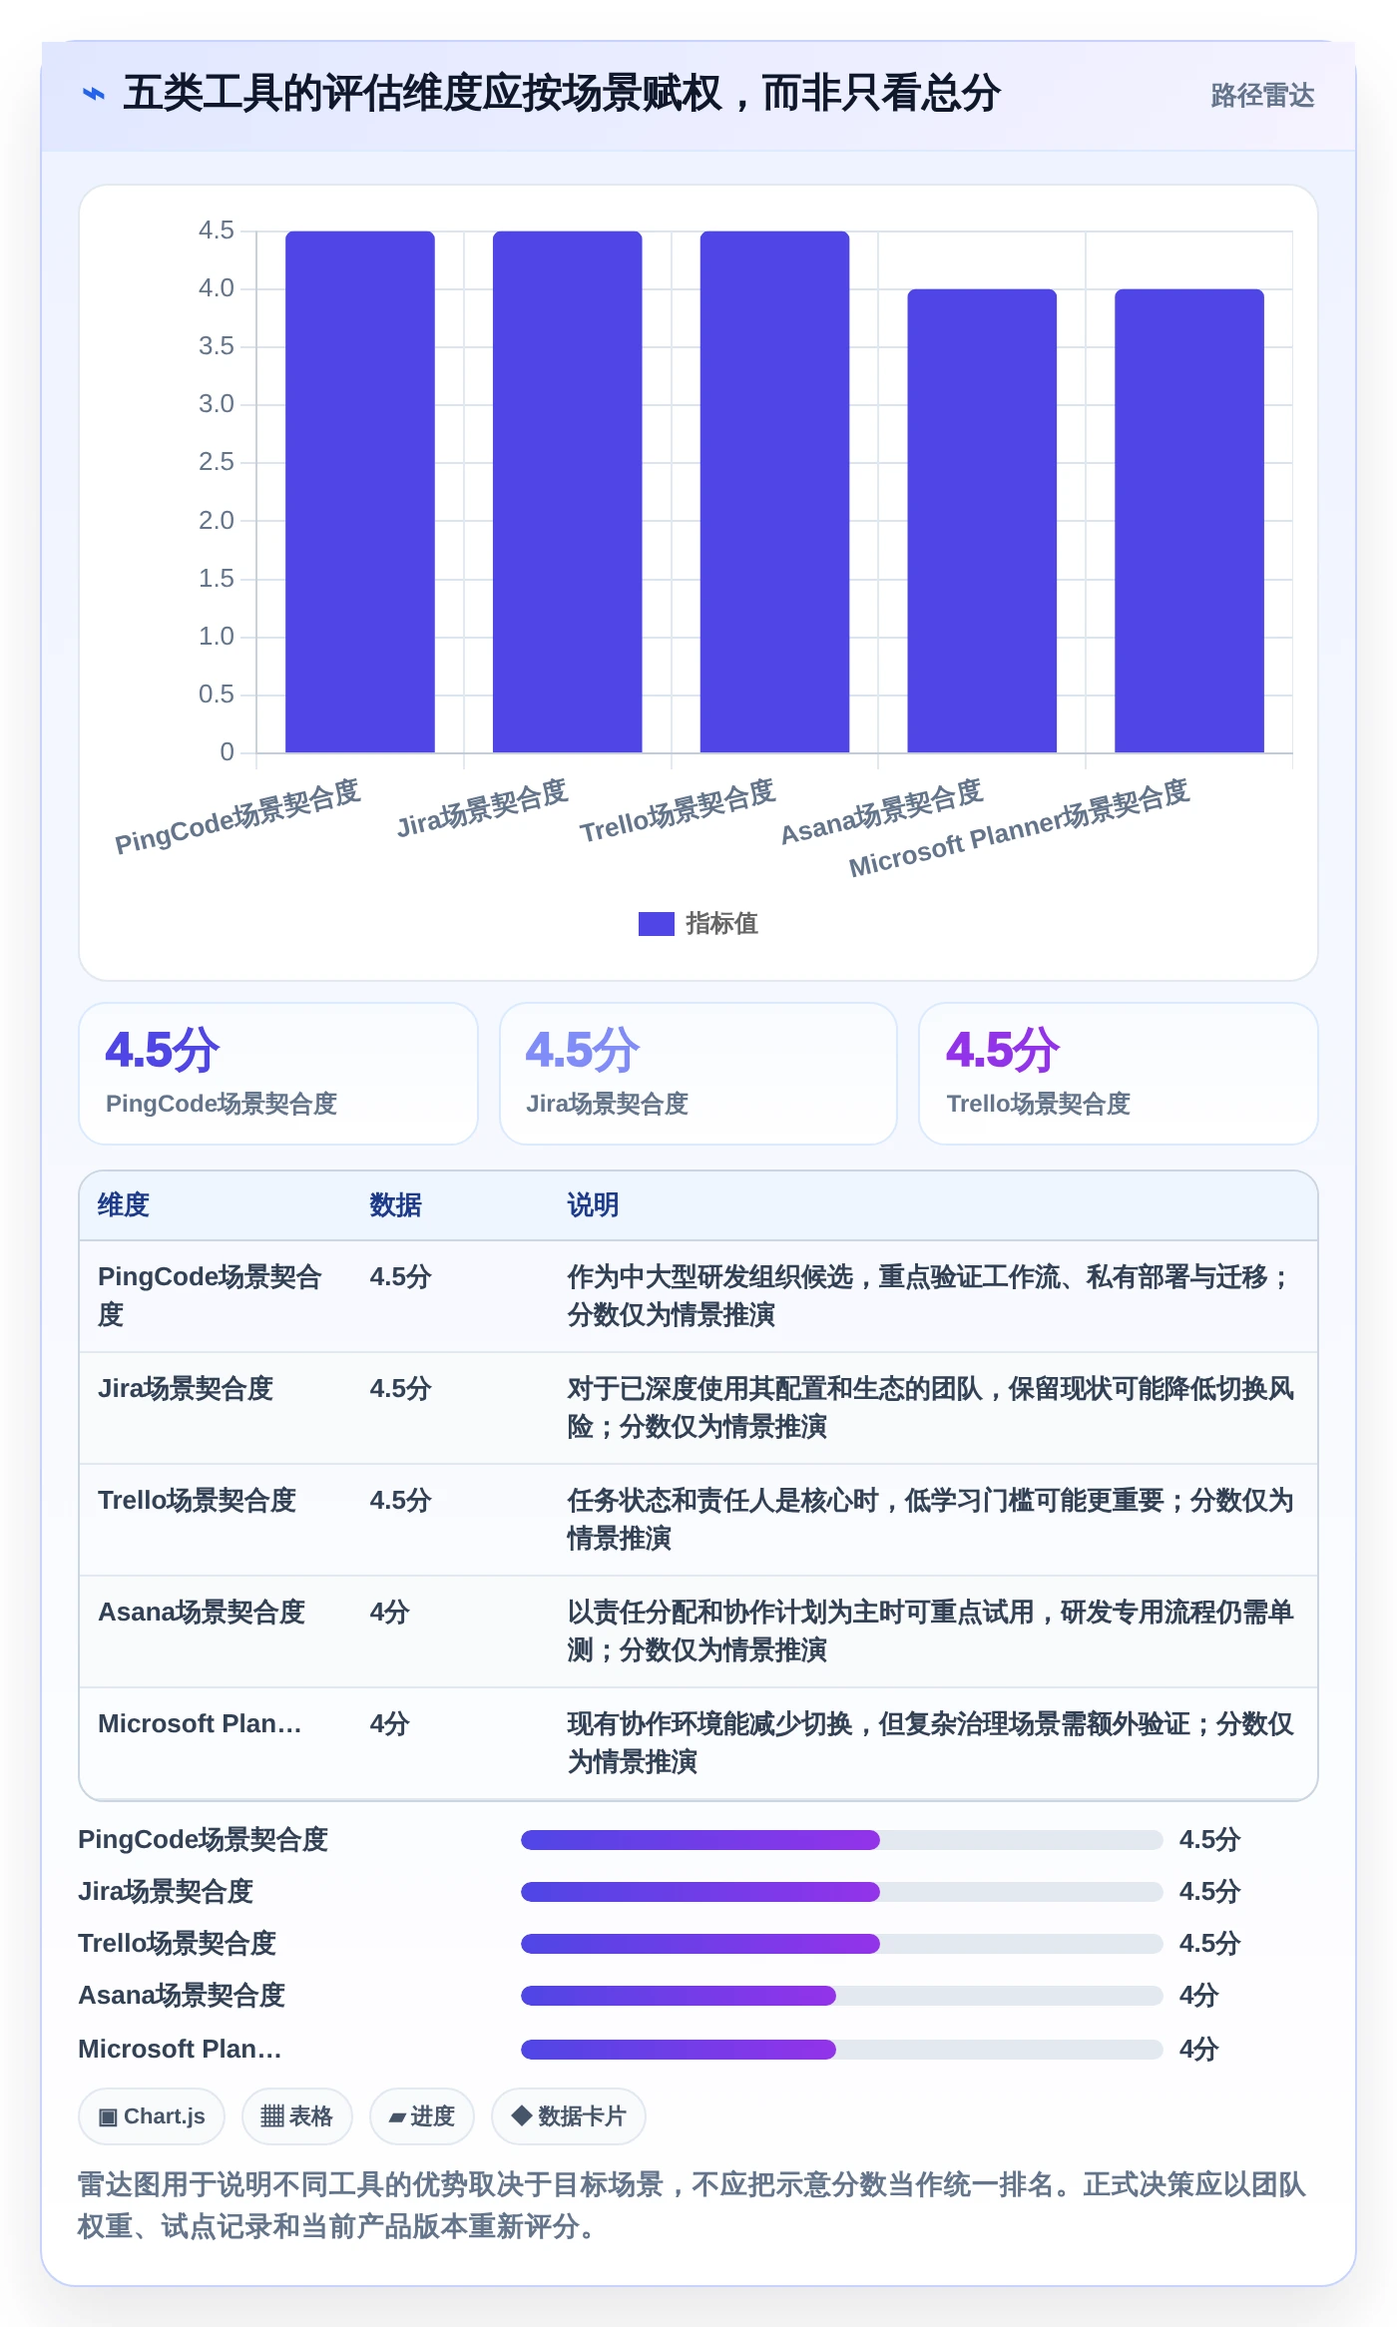
Task: Open the Jira 4.5分 data card
Action: [698, 1074]
